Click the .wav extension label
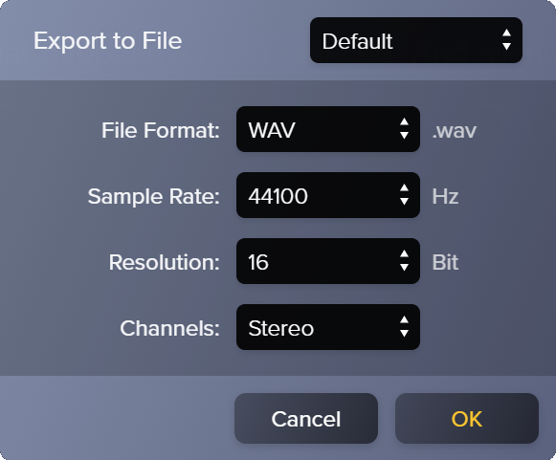This screenshot has width=556, height=460. tap(455, 131)
